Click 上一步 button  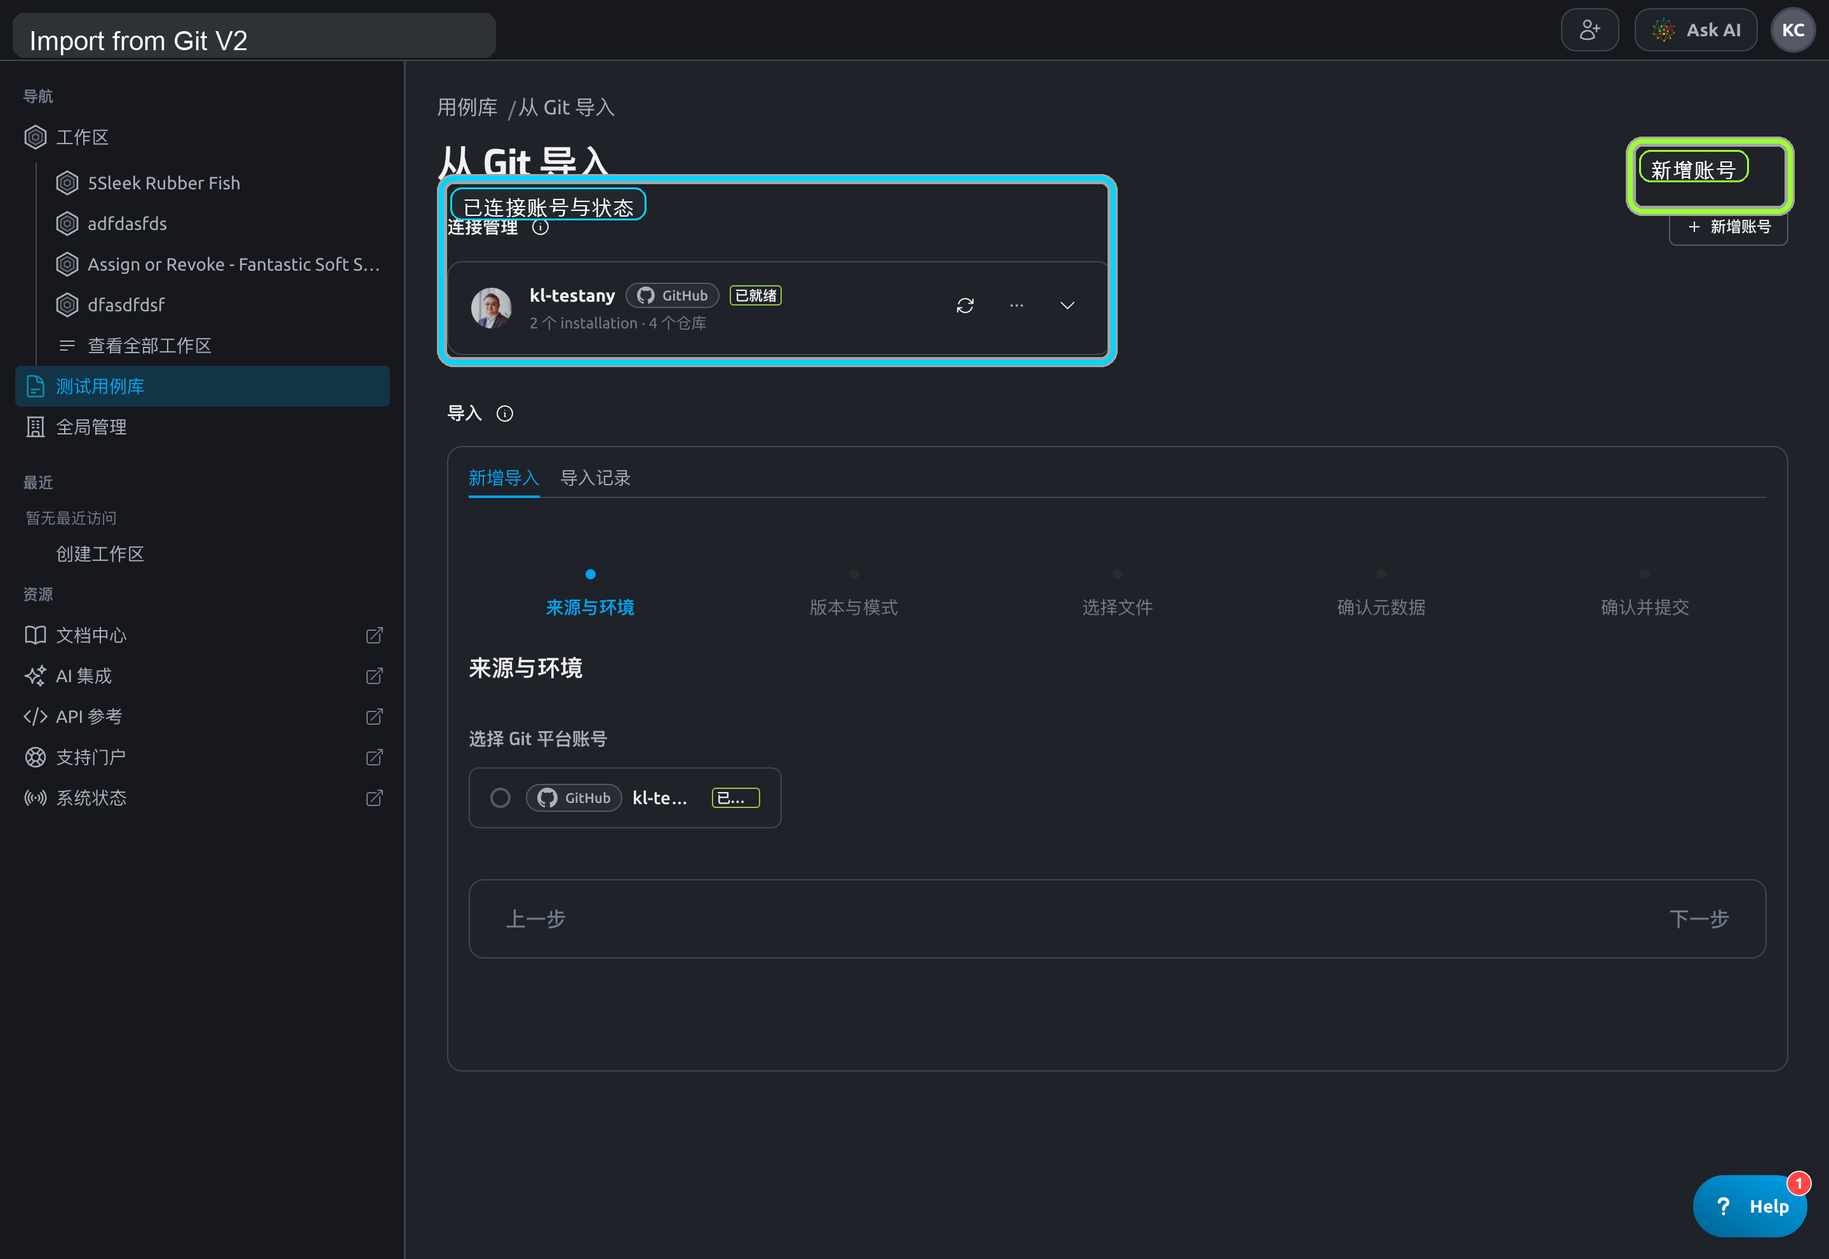[535, 919]
